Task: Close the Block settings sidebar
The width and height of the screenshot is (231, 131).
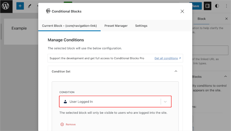Action: (x=227, y=19)
